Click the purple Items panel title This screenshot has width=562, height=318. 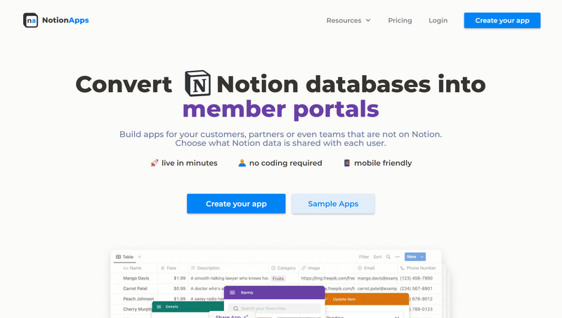click(x=247, y=293)
